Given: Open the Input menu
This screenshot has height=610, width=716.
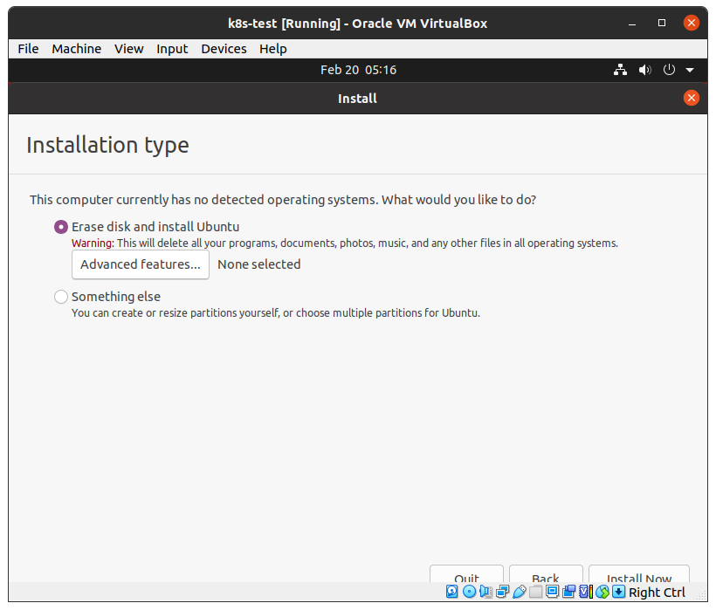Looking at the screenshot, I should pos(172,49).
